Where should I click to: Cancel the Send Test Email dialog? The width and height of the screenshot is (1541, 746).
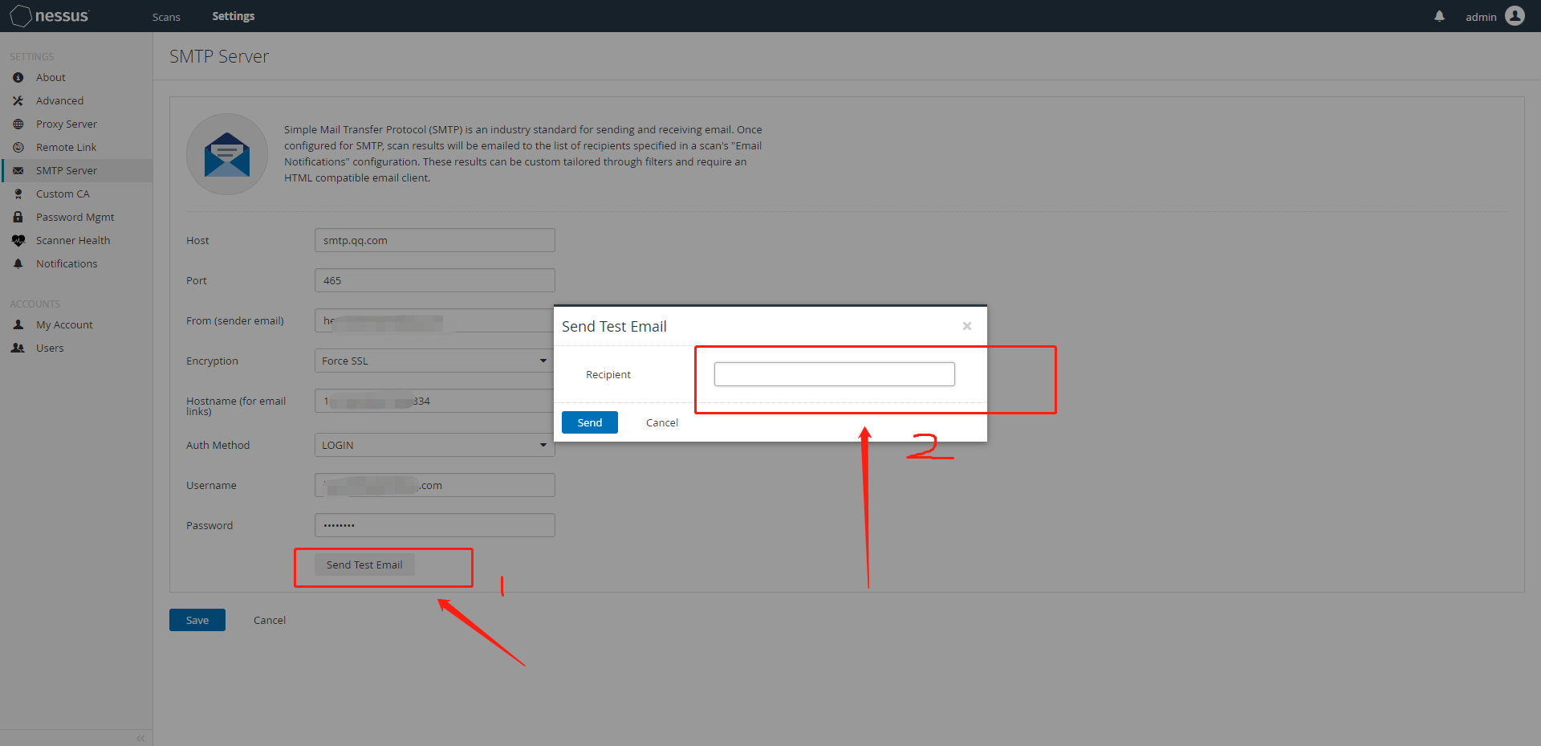tap(662, 423)
